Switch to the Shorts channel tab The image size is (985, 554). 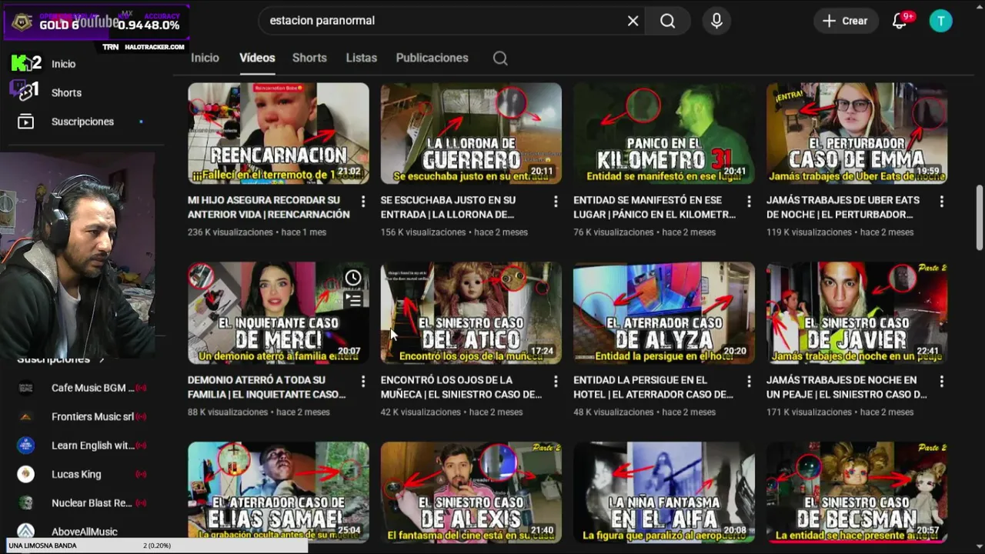click(x=309, y=58)
